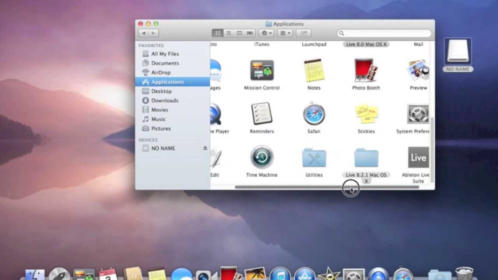498x280 pixels.
Task: Select the partially visible QuickTime Player icon
Action: [216, 114]
